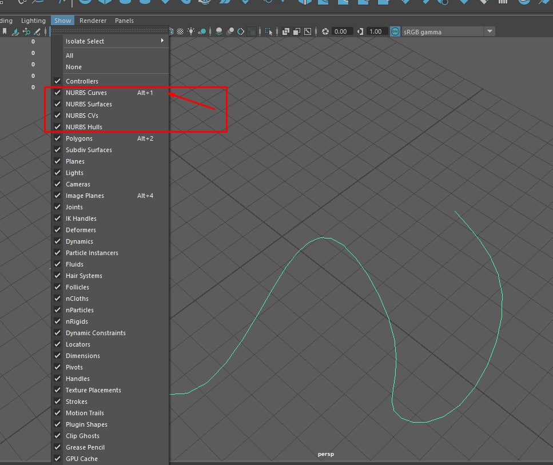
Task: Toggle Planes in Show menu
Action: 110,161
